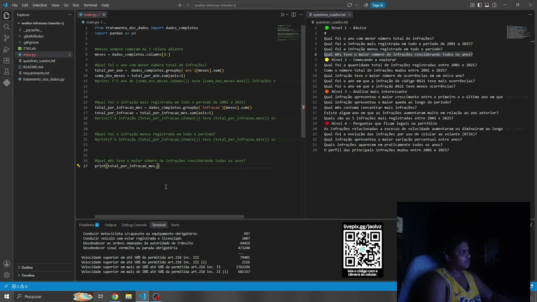Image resolution: width=537 pixels, height=302 pixels.
Task: Open the left editor group's more actions
Action: pos(300,15)
